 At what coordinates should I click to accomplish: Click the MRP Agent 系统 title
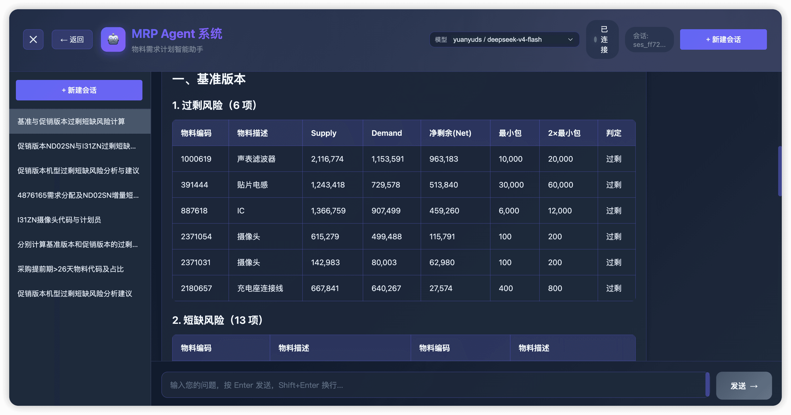(177, 34)
